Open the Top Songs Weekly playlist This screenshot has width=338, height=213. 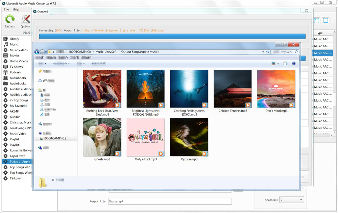21,173
